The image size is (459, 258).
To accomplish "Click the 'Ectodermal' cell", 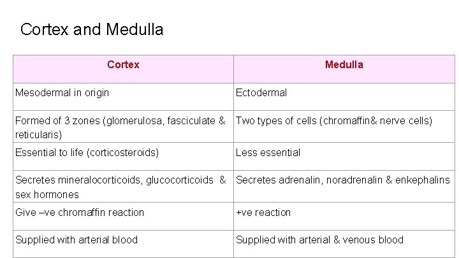I will [x=261, y=93].
